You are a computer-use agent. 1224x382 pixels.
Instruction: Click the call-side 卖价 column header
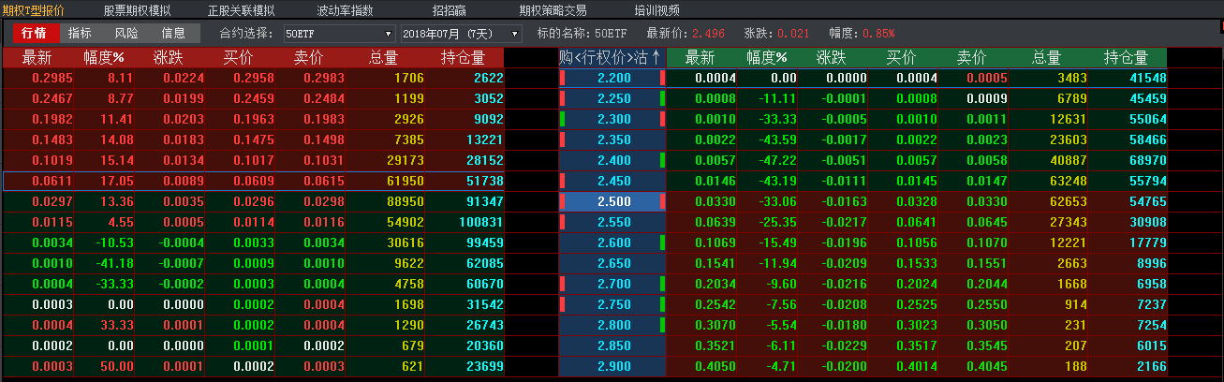click(x=309, y=57)
